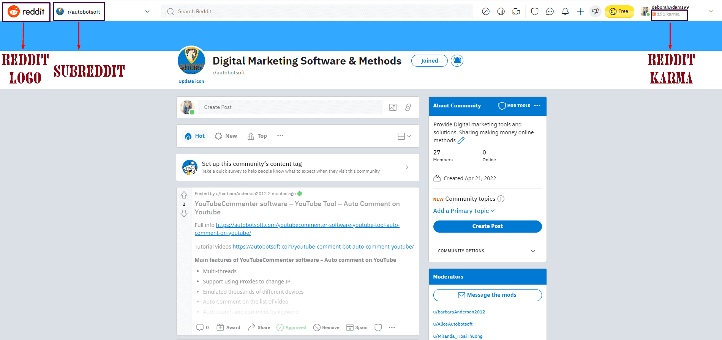Click deborahAdams99 username in header

point(670,7)
